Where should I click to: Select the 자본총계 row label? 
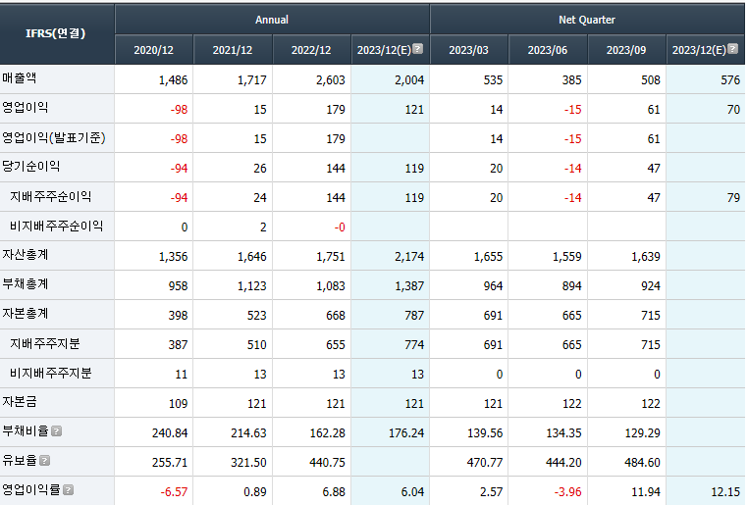pyautogui.click(x=25, y=314)
